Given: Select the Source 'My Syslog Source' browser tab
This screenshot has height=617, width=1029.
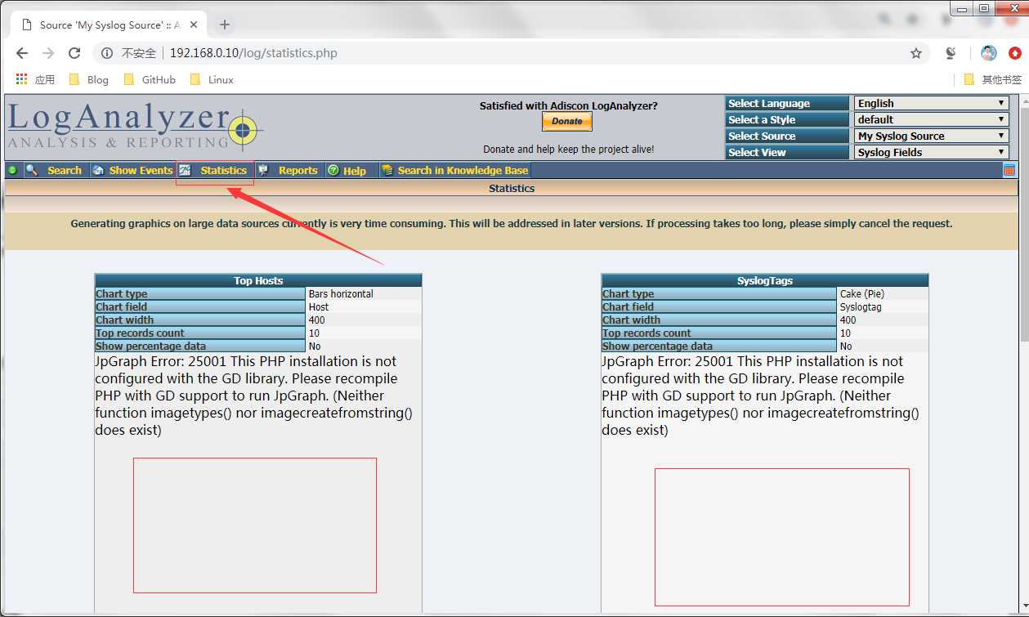Looking at the screenshot, I should (107, 25).
